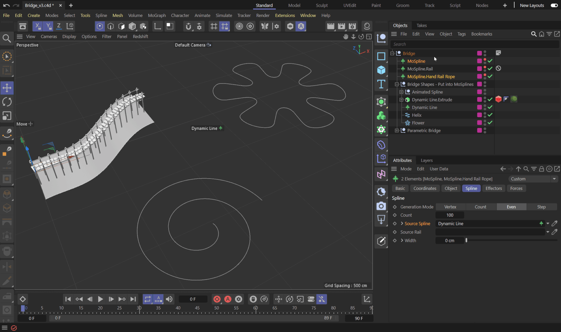
Task: Toggle the New Layouts switch
Action: pos(554,5)
